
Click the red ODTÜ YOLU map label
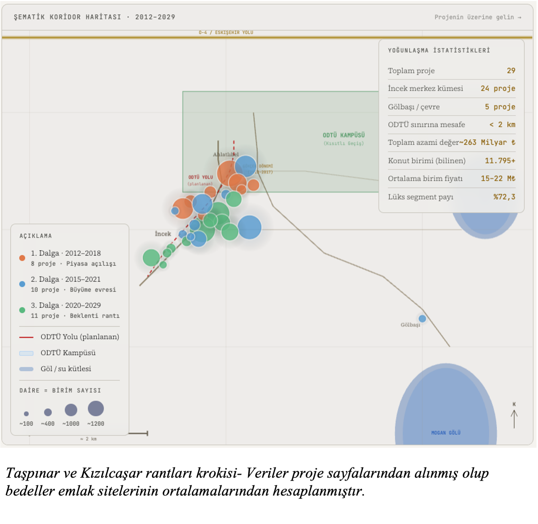tap(201, 177)
